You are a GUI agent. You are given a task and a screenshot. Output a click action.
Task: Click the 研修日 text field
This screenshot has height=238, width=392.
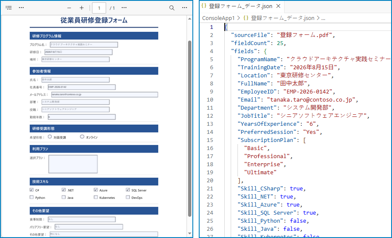coord(78,52)
